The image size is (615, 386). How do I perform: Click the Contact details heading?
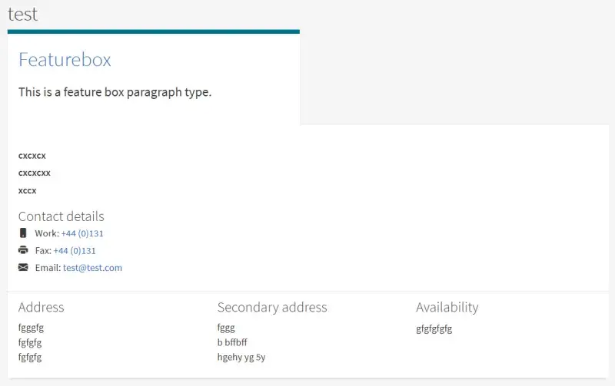point(61,216)
